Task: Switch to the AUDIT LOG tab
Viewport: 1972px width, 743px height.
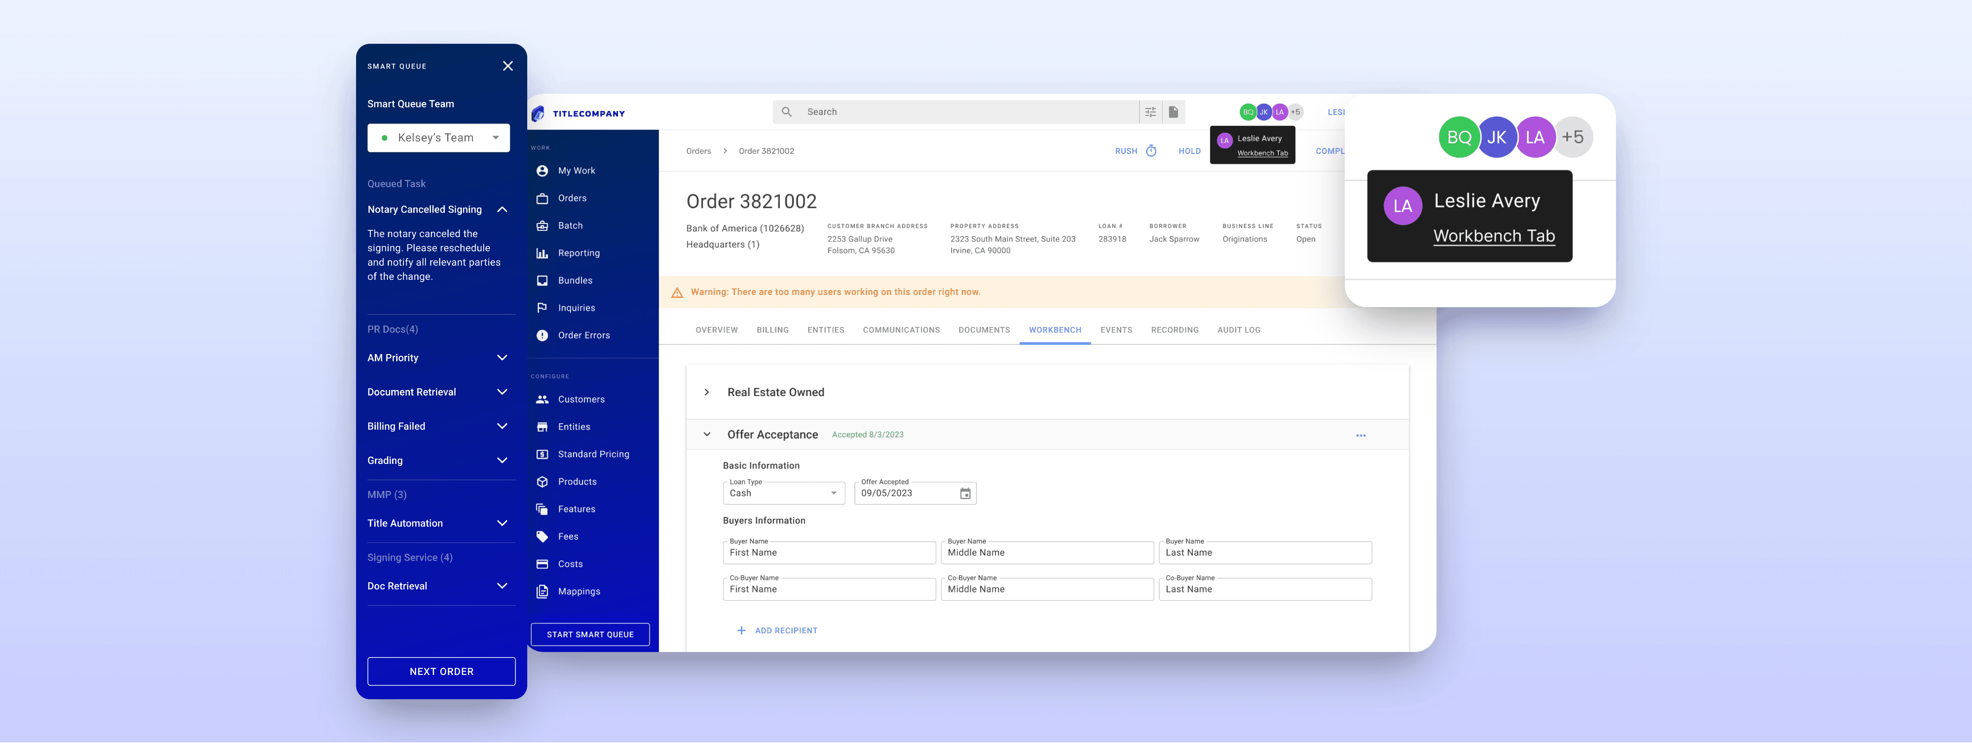Action: click(1239, 330)
